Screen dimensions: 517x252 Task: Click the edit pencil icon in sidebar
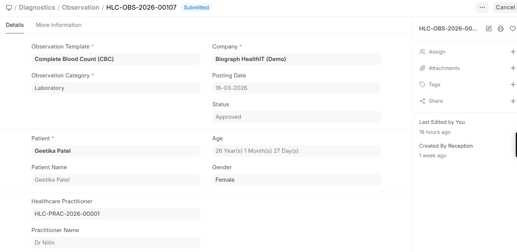[x=489, y=29]
